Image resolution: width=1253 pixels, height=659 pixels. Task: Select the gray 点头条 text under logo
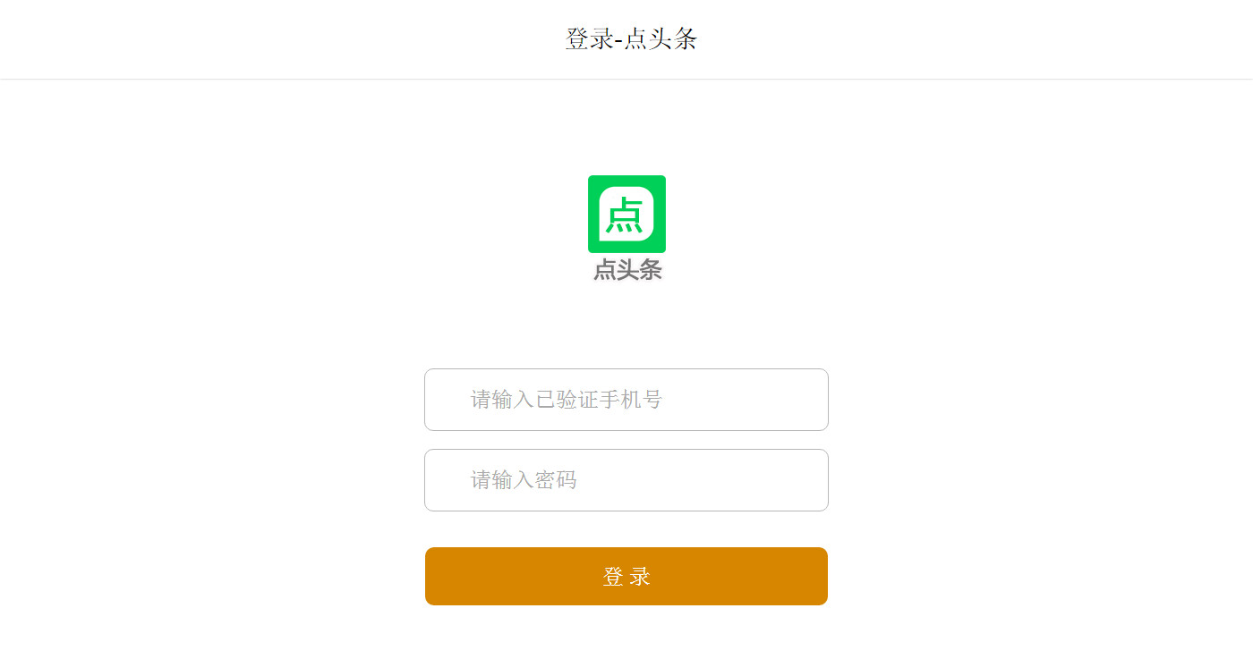point(627,270)
